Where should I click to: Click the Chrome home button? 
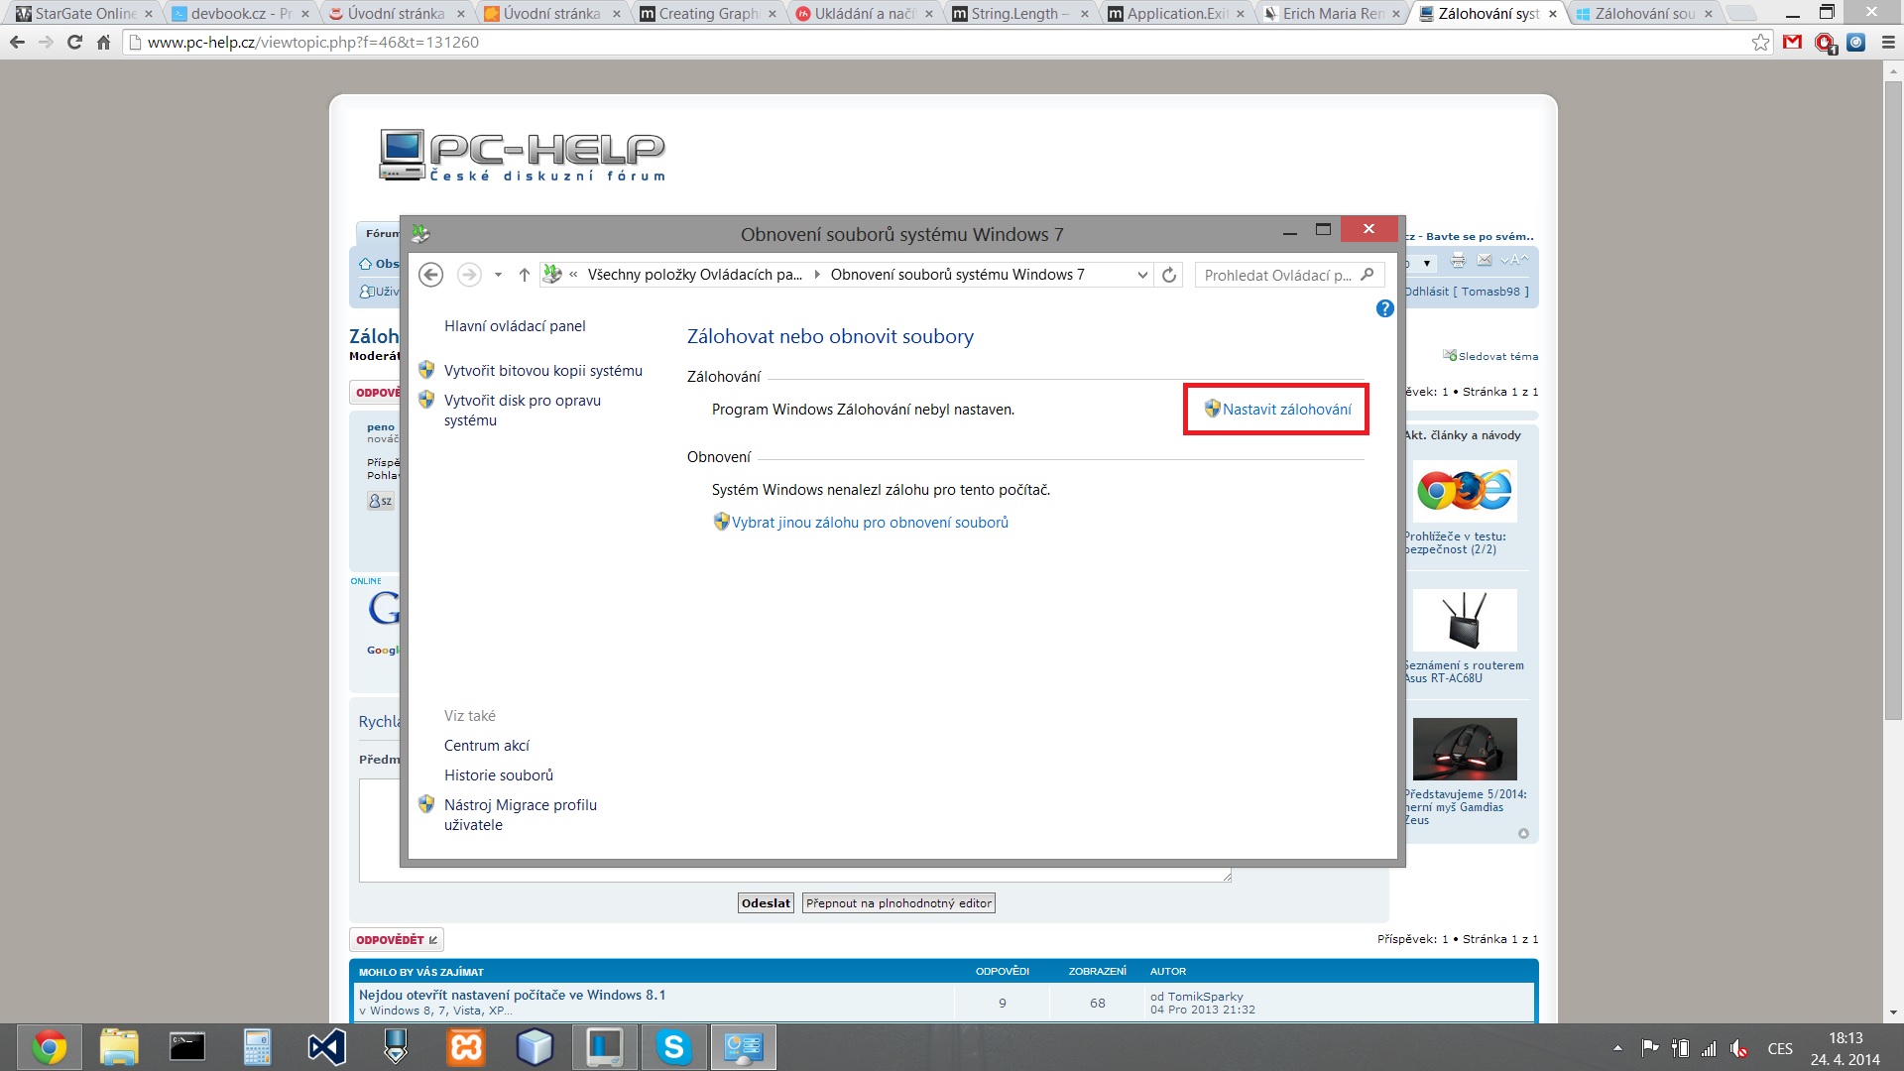coord(103,43)
